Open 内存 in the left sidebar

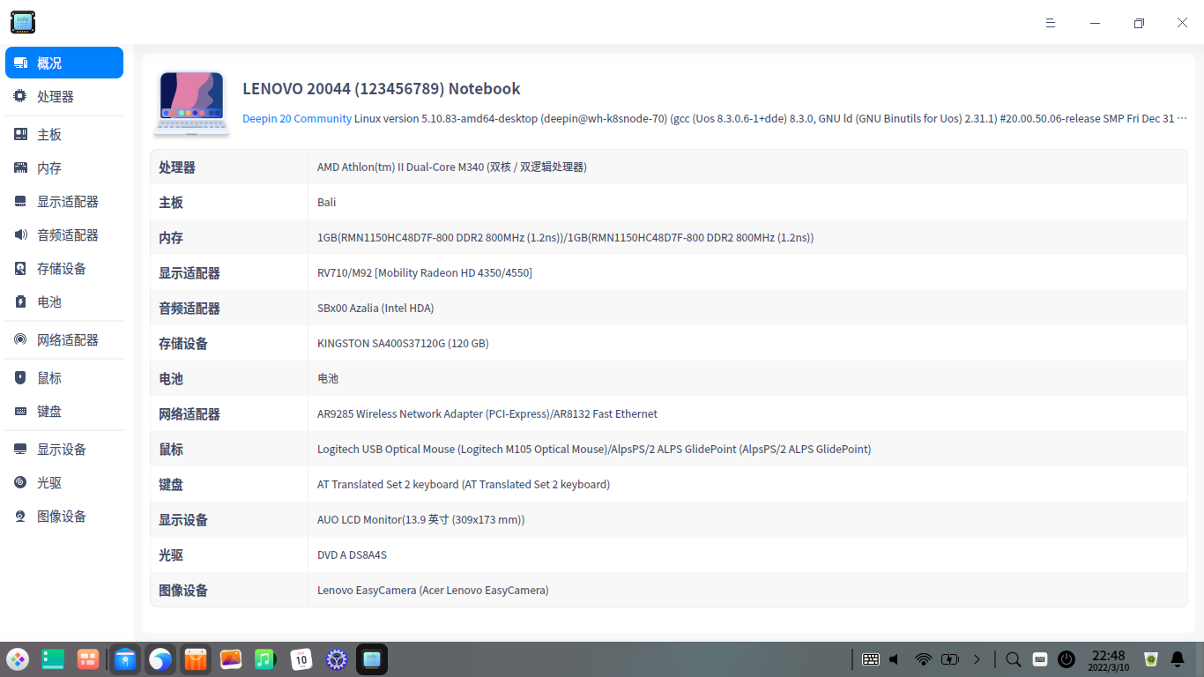click(x=64, y=168)
